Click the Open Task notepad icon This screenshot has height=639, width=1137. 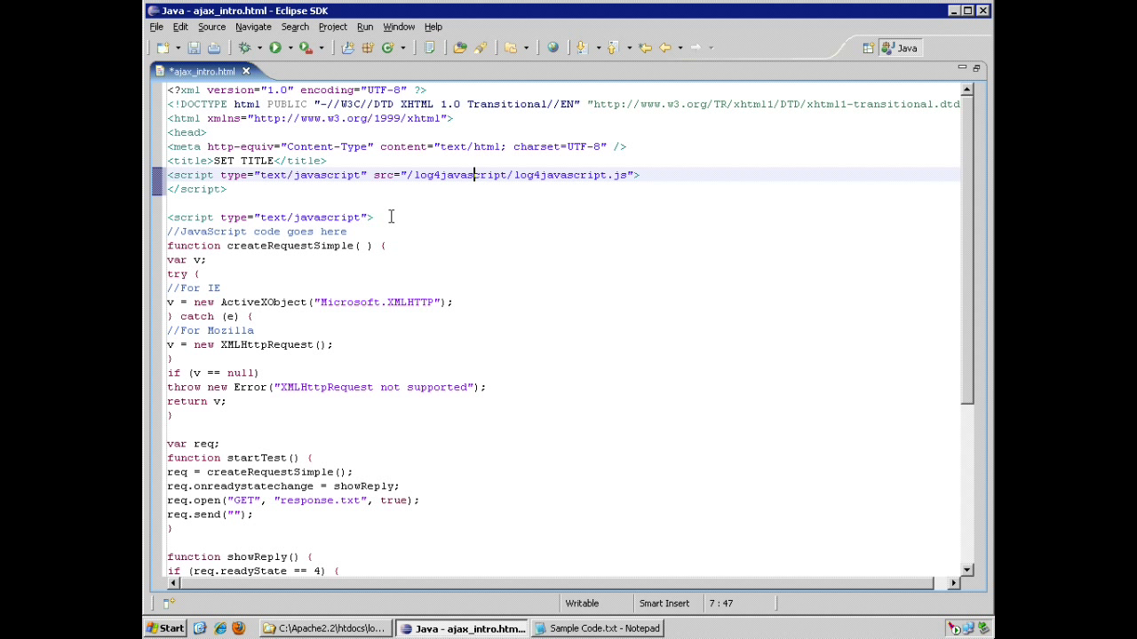click(x=429, y=48)
